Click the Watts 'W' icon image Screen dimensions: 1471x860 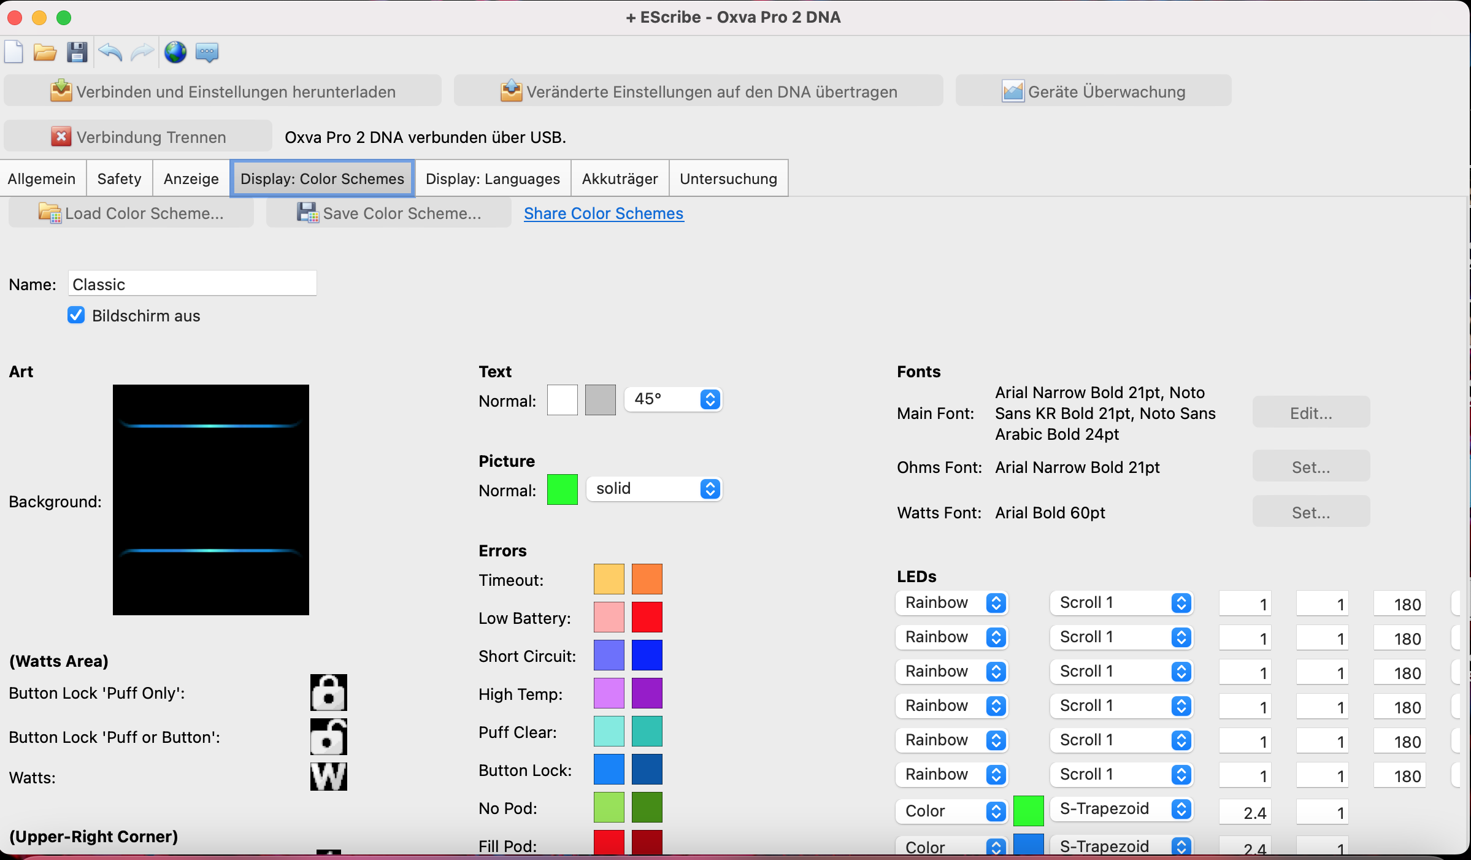click(x=328, y=777)
